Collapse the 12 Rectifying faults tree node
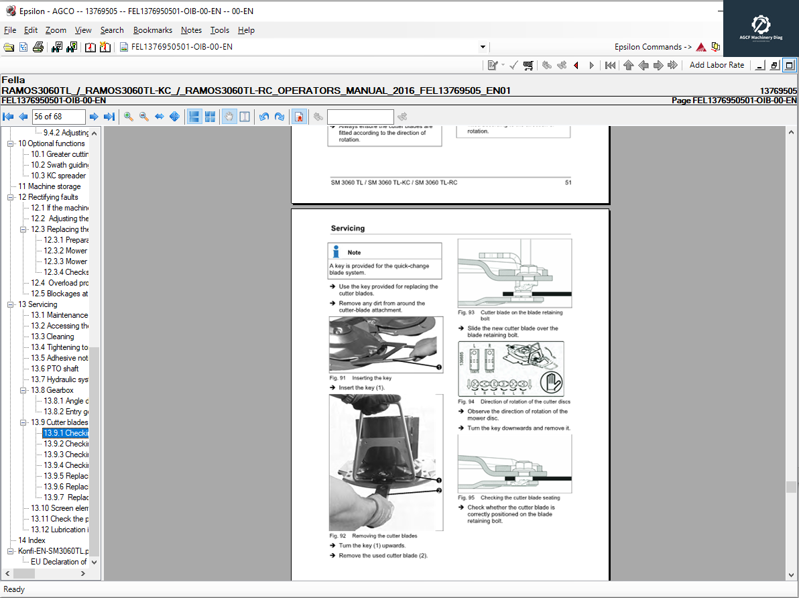The width and height of the screenshot is (799, 598). pyautogui.click(x=11, y=197)
